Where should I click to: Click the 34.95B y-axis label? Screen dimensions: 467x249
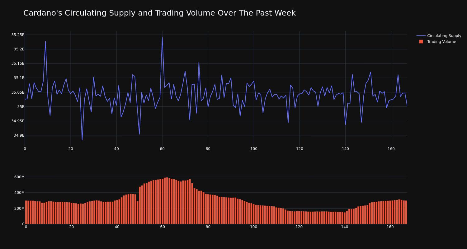[x=18, y=121]
